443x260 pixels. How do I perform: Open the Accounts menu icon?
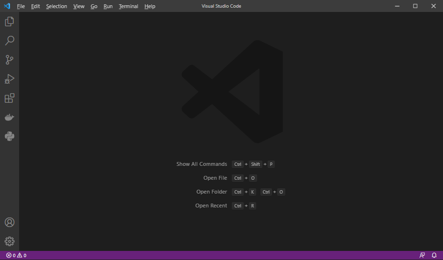[10, 222]
